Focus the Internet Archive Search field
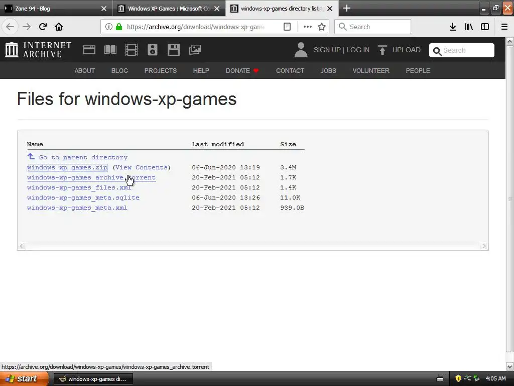514x386 pixels. (462, 50)
